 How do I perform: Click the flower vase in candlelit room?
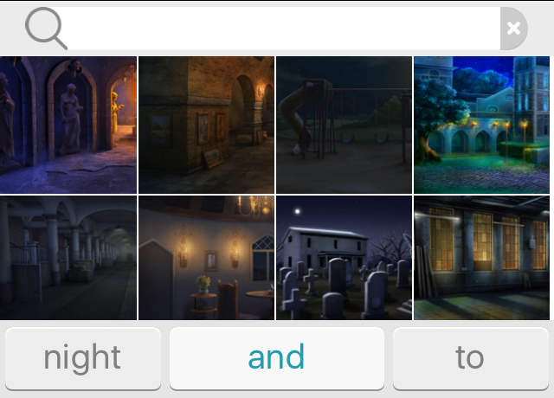[203, 286]
